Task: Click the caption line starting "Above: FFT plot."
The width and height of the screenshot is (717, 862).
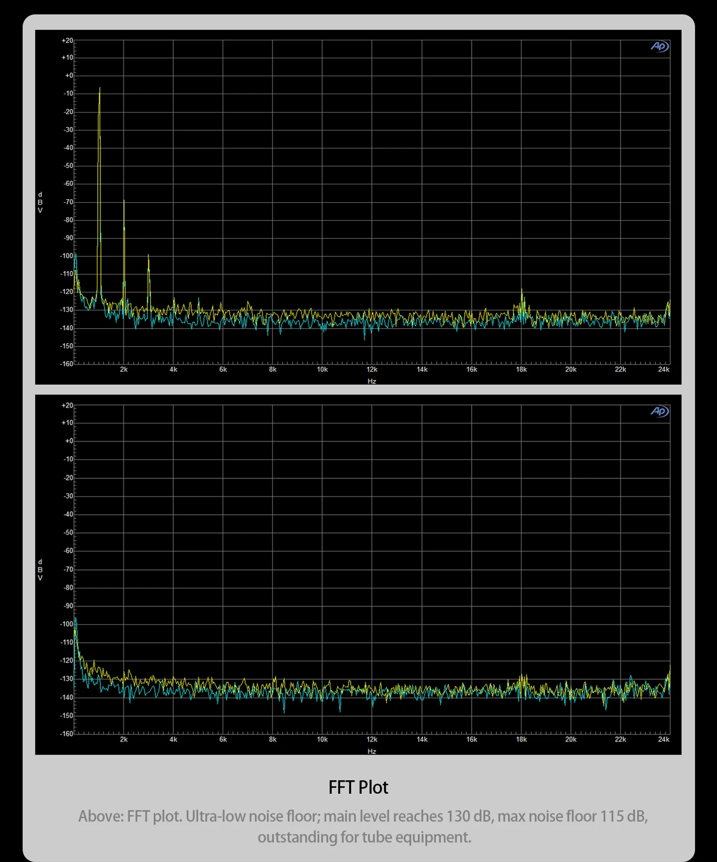Action: click(x=363, y=816)
